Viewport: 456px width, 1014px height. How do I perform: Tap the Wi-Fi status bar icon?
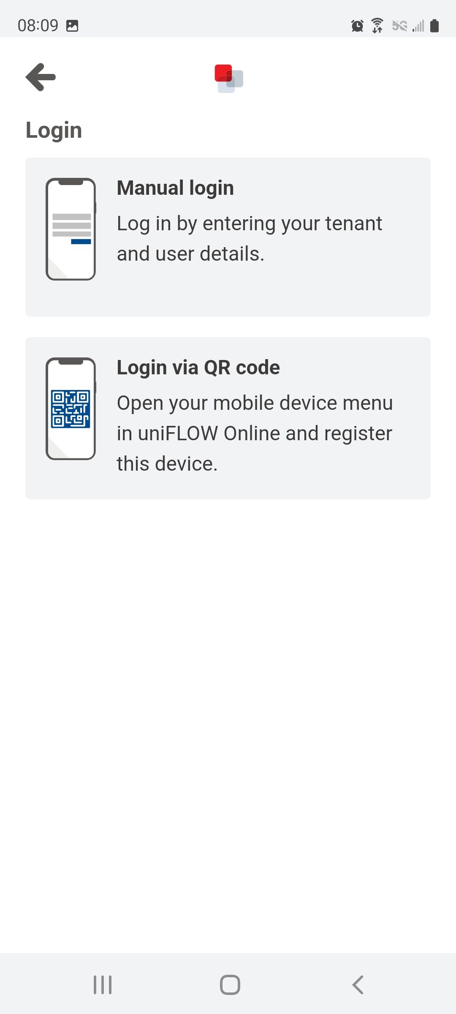click(x=377, y=25)
